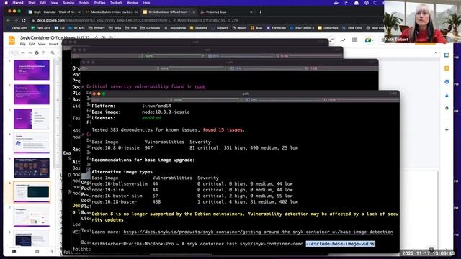Open the docs.snyk.io base-image-detection link in terminal
The image size is (461, 259).
click(x=258, y=232)
